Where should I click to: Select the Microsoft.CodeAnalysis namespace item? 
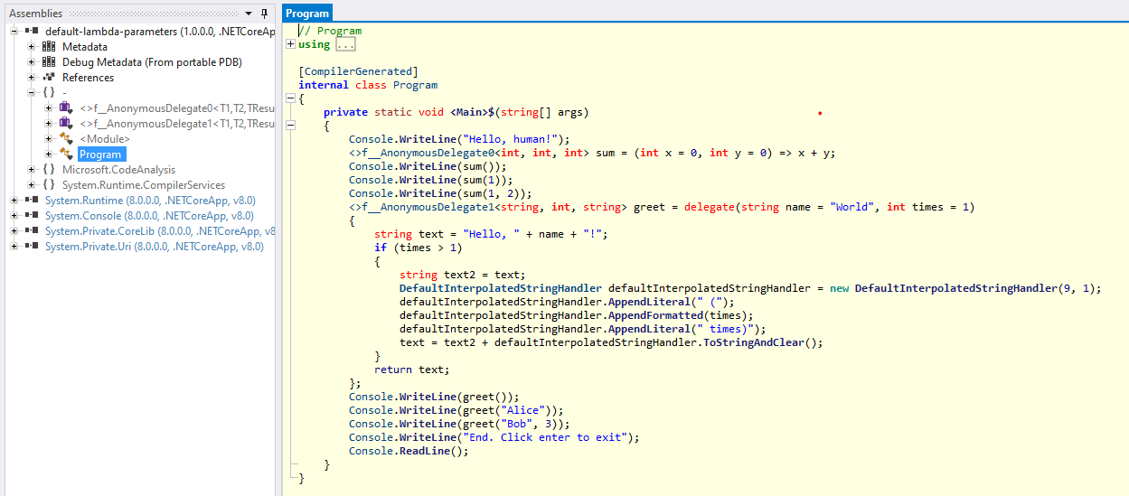[x=118, y=170]
